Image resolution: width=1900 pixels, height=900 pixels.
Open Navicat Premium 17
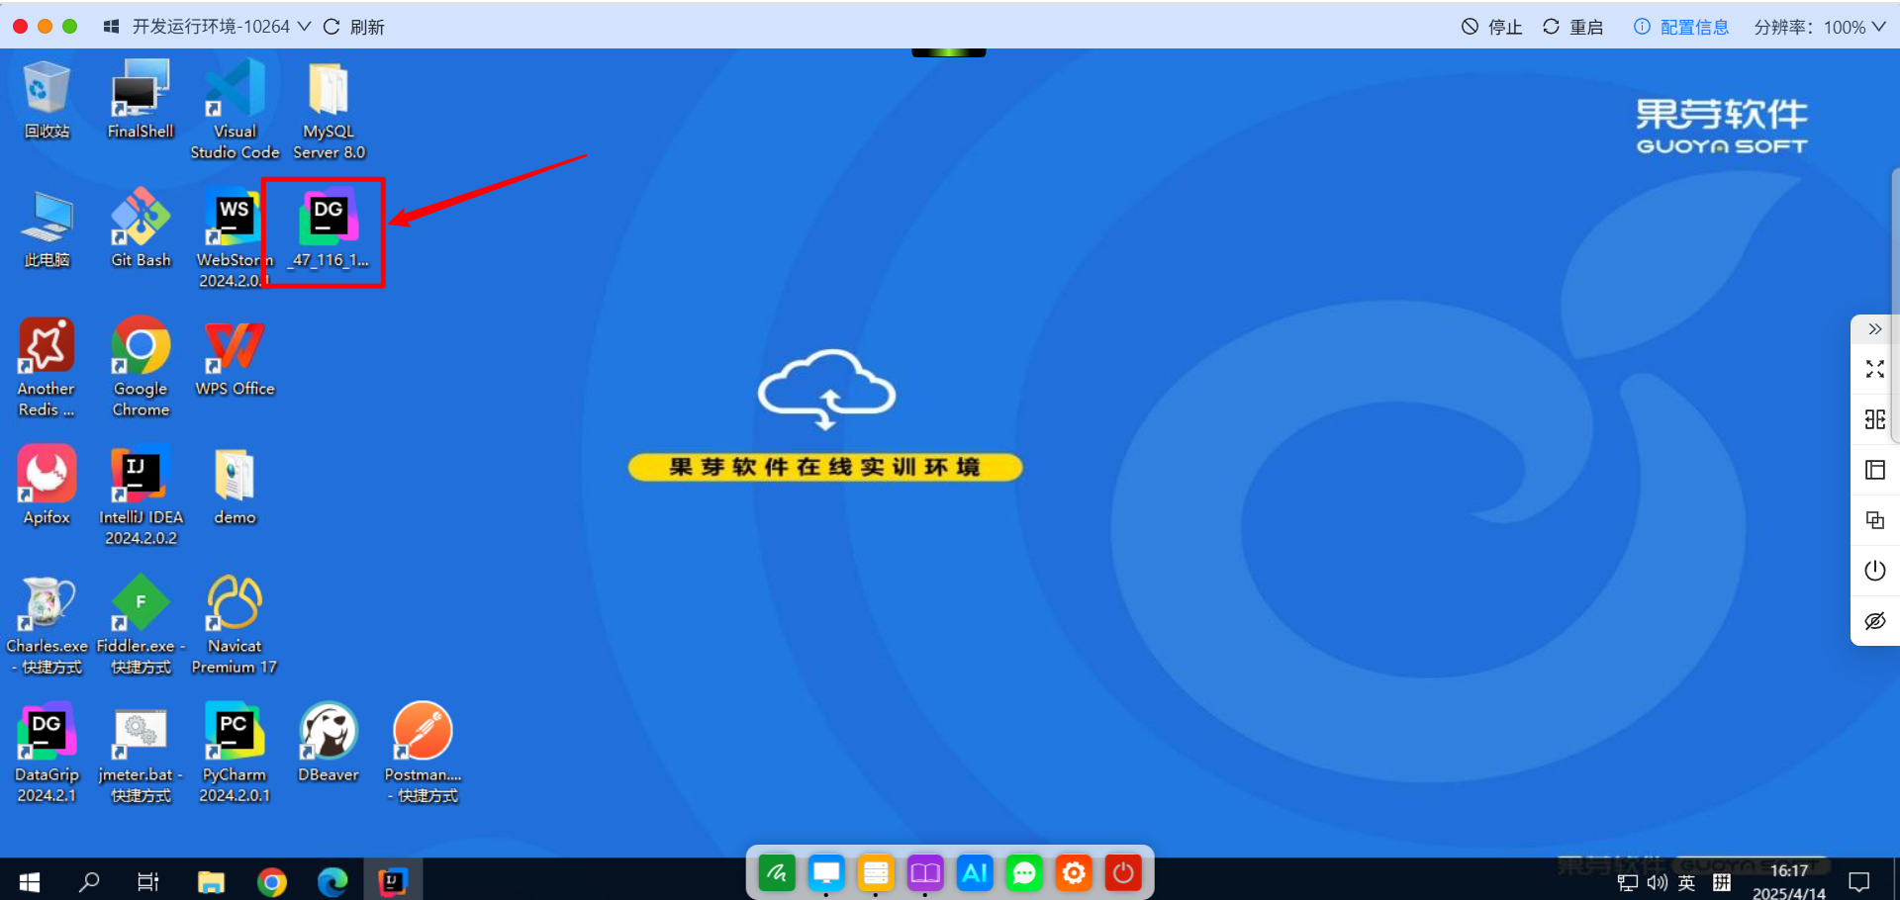pyautogui.click(x=235, y=624)
